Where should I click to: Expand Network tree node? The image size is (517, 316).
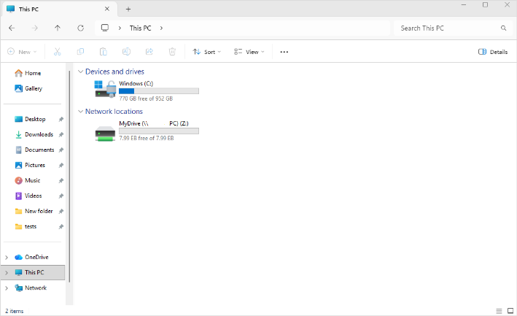pyautogui.click(x=7, y=288)
